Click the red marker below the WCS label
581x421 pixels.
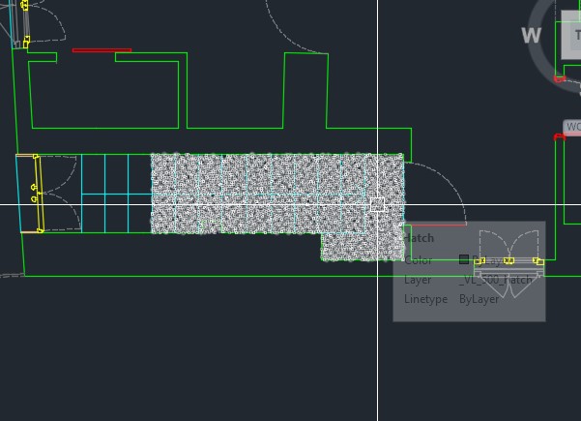click(559, 137)
